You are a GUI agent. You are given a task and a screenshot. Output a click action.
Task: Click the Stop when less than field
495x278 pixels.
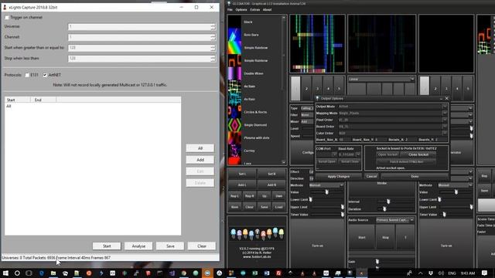[139, 59]
